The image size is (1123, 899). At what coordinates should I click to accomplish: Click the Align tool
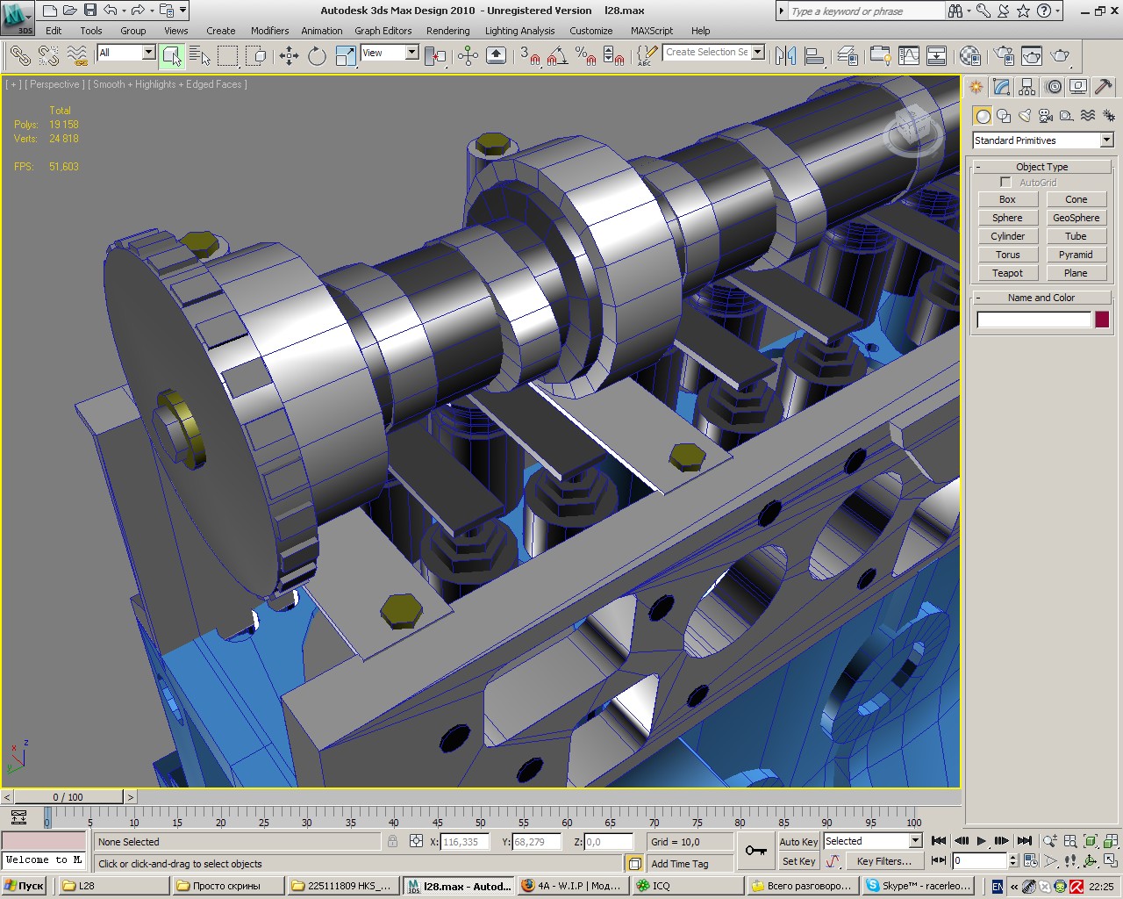point(814,56)
